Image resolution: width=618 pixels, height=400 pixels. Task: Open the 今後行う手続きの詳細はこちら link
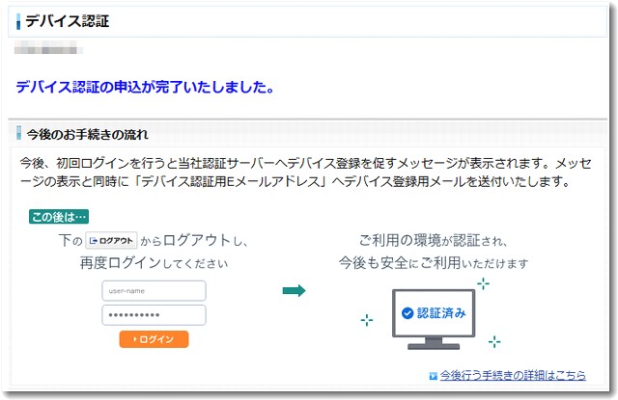[x=513, y=375]
